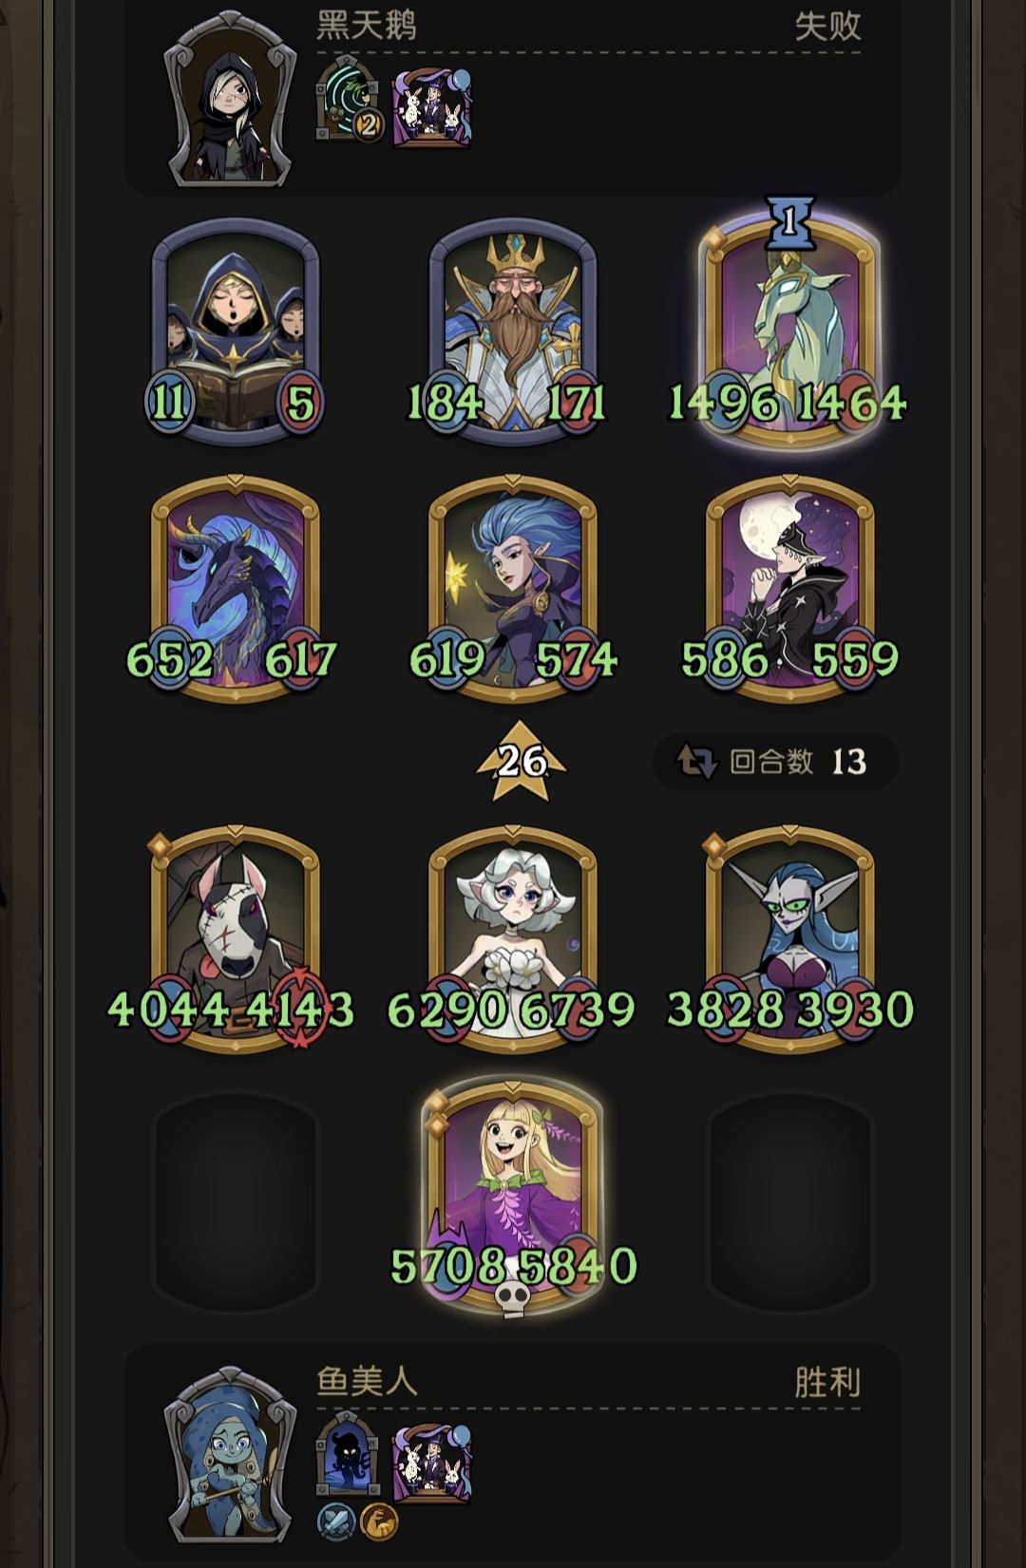
Task: Open 黑天鹅 hooded hero portrait
Action: [229, 100]
